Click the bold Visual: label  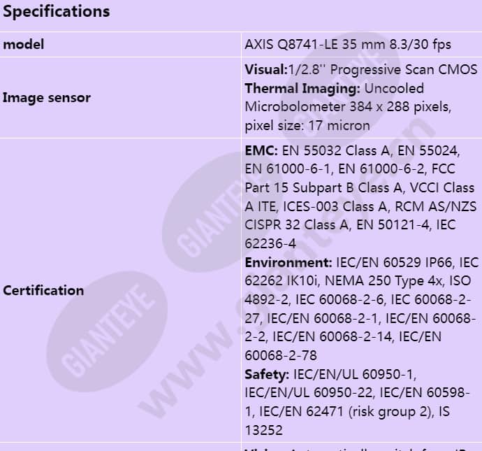pos(265,70)
